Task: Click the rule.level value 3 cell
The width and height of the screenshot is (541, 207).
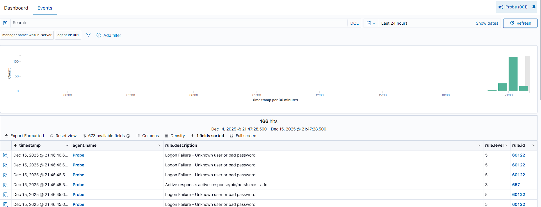Action: [x=497, y=185]
